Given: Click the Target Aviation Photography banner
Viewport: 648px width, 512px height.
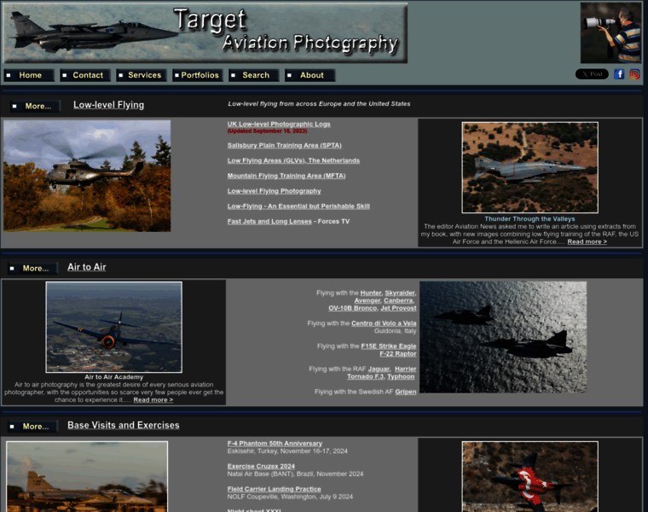Looking at the screenshot, I should pyautogui.click(x=205, y=33).
